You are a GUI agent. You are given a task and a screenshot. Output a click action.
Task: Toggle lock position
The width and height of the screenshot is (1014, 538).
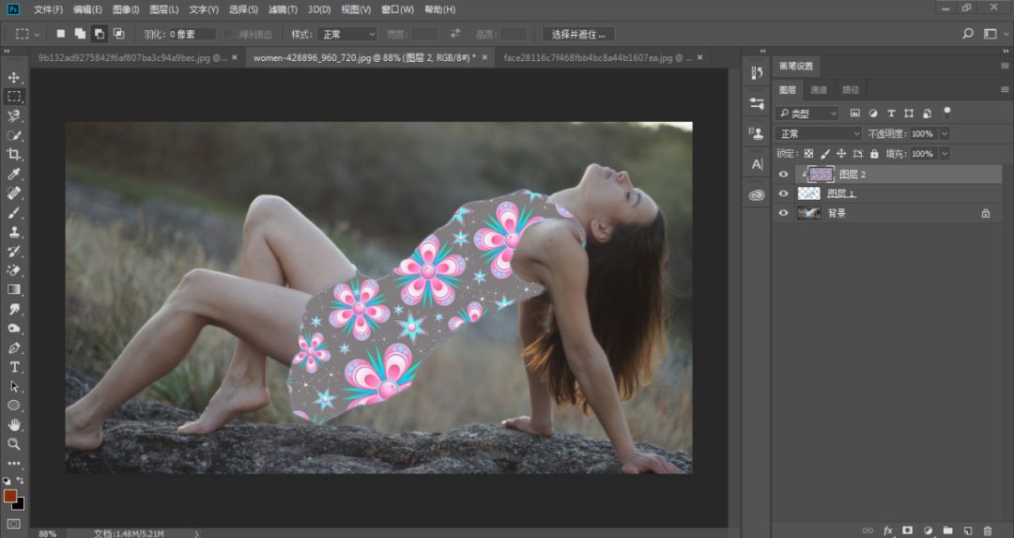pos(841,153)
